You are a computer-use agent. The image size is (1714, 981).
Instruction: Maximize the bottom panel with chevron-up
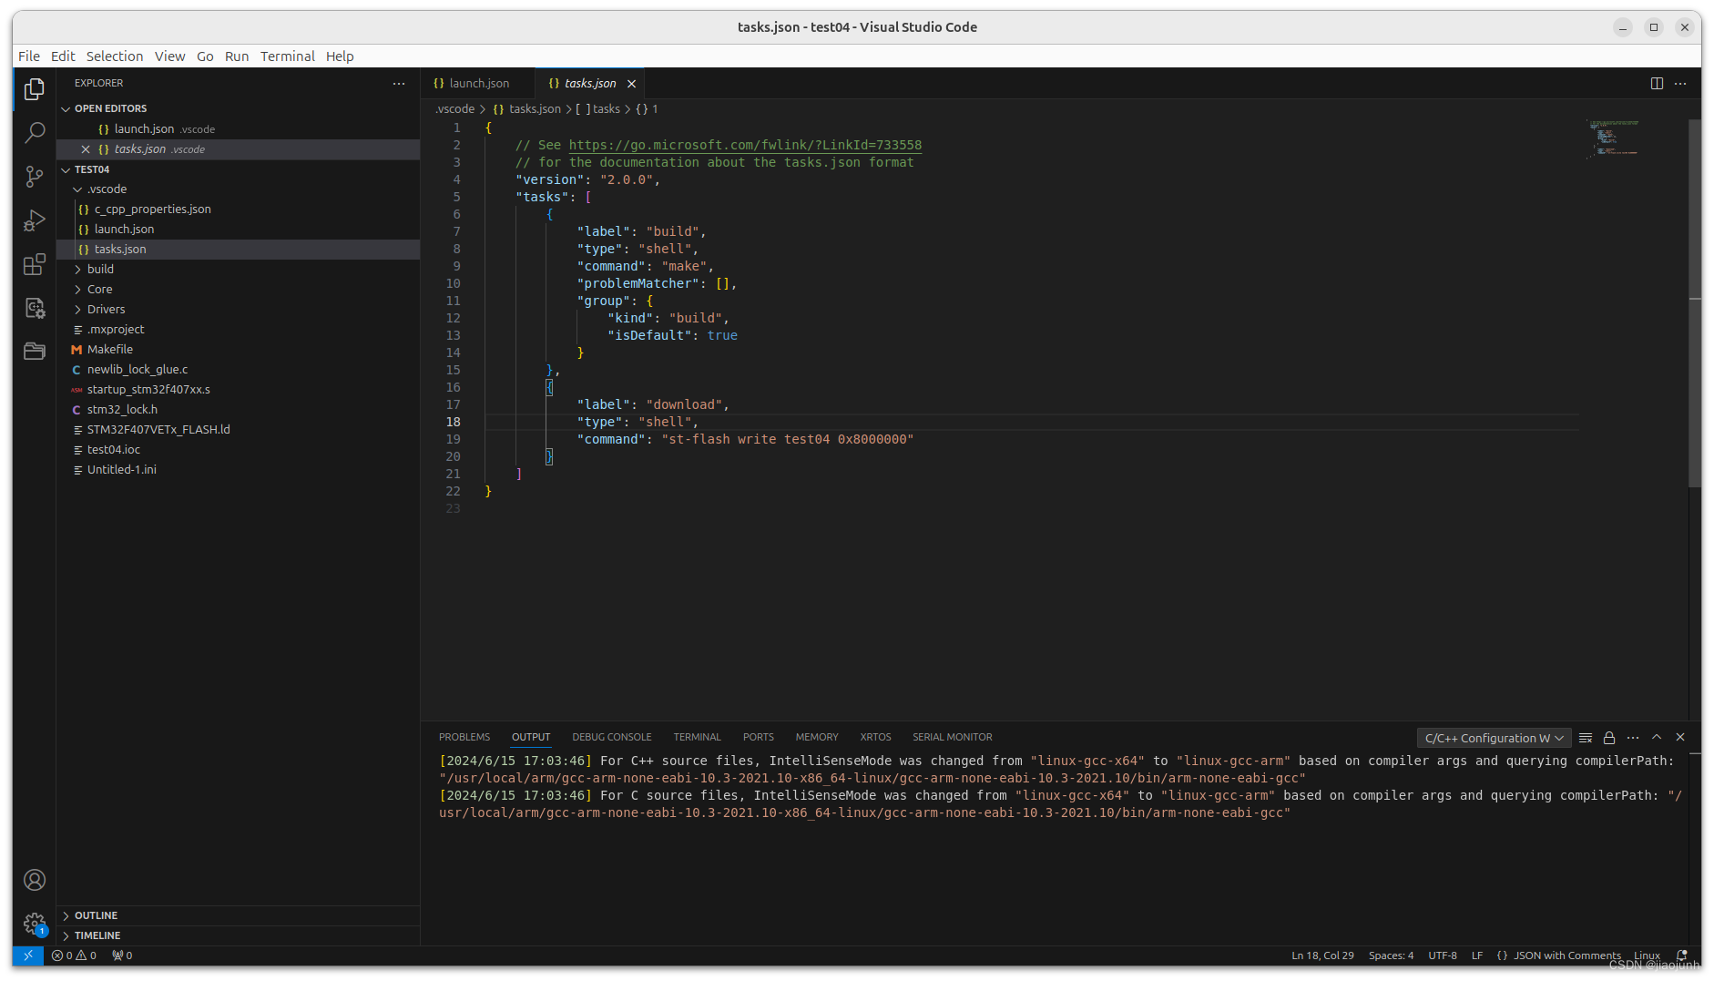pos(1657,738)
